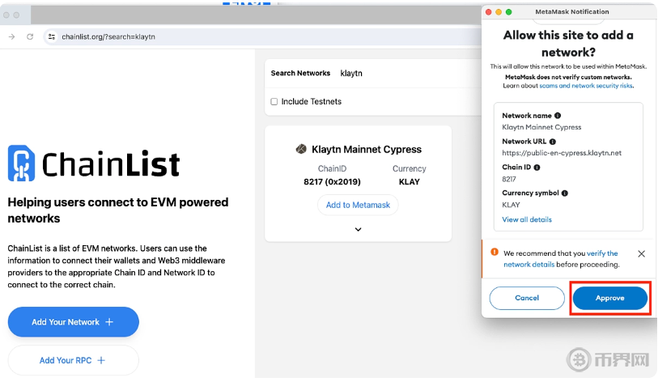Click the Klaytn network logo icon

[301, 149]
